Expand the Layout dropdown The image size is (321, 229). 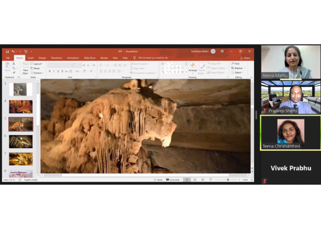[x=37, y=64]
